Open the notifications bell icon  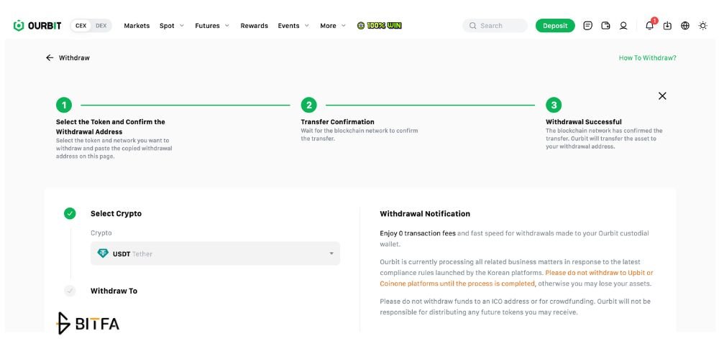(650, 26)
